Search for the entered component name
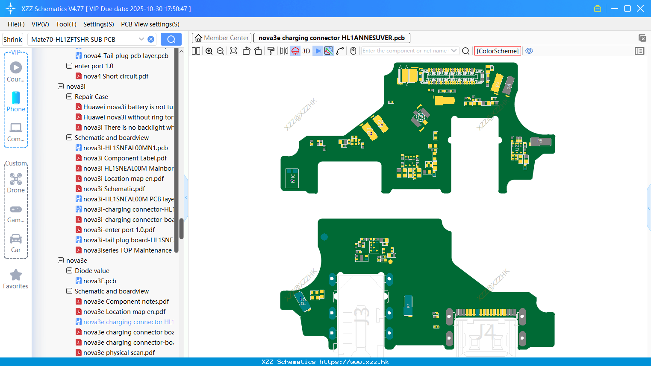Screen dimensions: 651x366 tap(466, 51)
